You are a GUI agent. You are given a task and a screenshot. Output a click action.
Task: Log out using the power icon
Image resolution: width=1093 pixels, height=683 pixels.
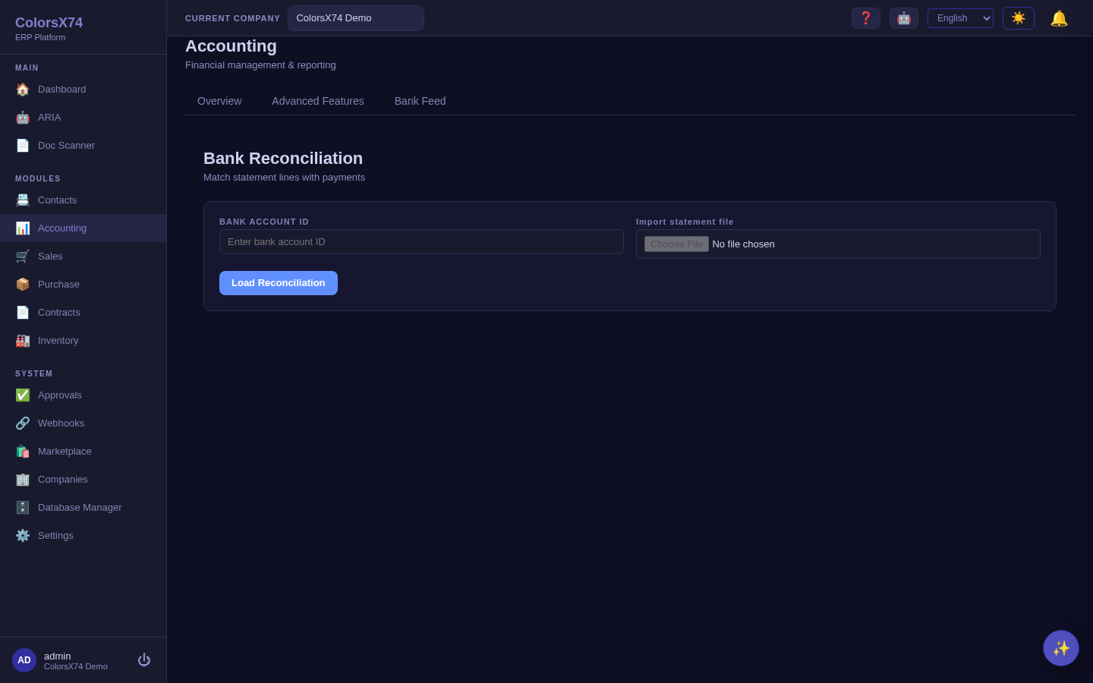tap(144, 660)
